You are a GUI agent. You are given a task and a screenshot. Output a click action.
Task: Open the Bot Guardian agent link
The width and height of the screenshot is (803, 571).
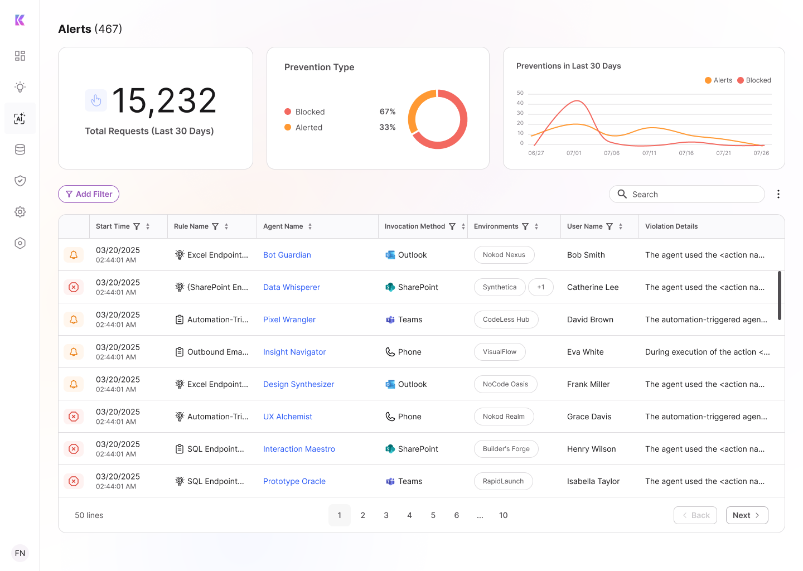click(x=287, y=255)
